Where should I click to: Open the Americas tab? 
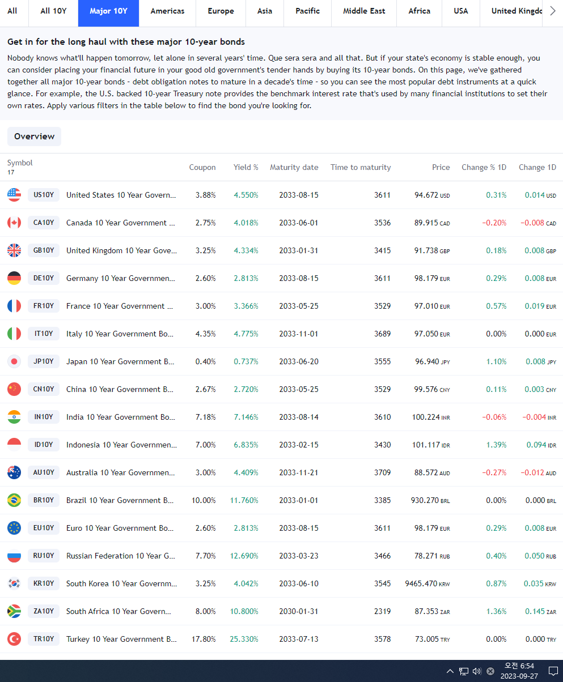click(167, 11)
